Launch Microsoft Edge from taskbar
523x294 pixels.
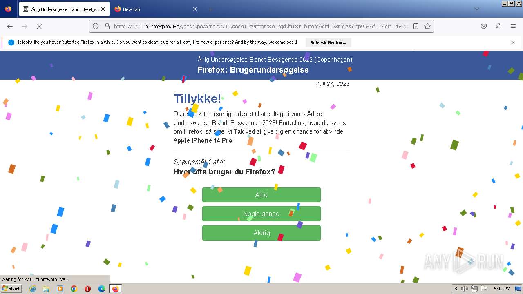click(x=102, y=289)
